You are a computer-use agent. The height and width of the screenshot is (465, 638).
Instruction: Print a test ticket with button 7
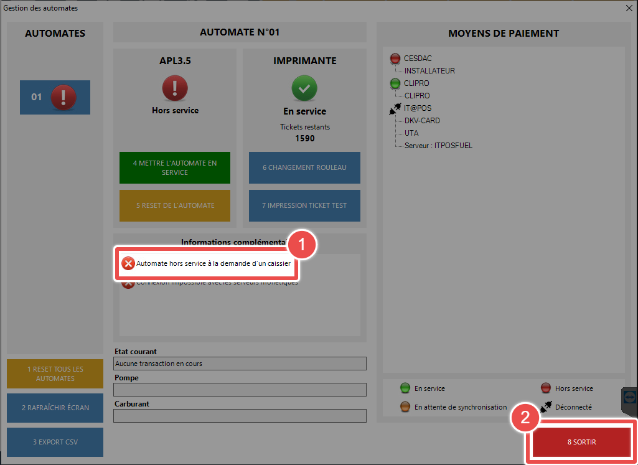click(304, 205)
